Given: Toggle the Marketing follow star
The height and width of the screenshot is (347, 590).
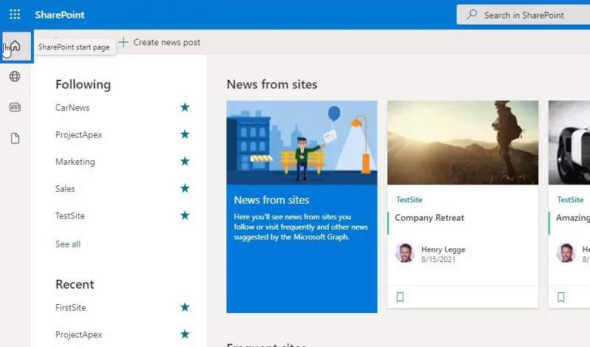Looking at the screenshot, I should pyautogui.click(x=185, y=161).
